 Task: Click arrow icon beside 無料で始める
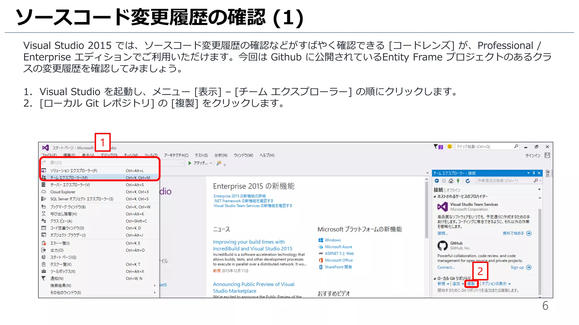[529, 233]
